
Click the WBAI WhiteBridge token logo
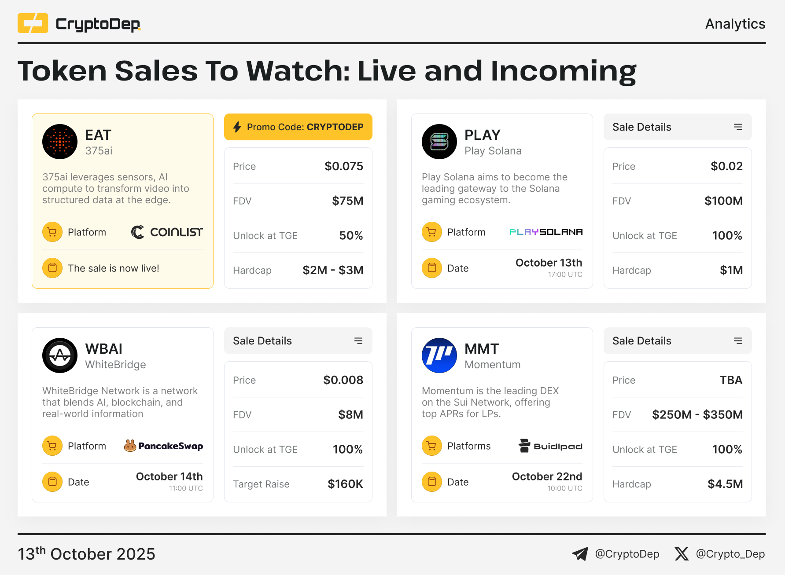click(60, 355)
